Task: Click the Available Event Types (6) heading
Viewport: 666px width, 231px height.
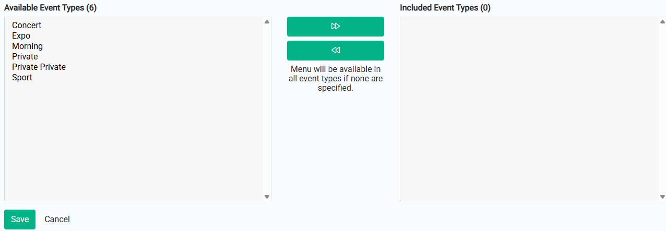Action: pyautogui.click(x=50, y=8)
